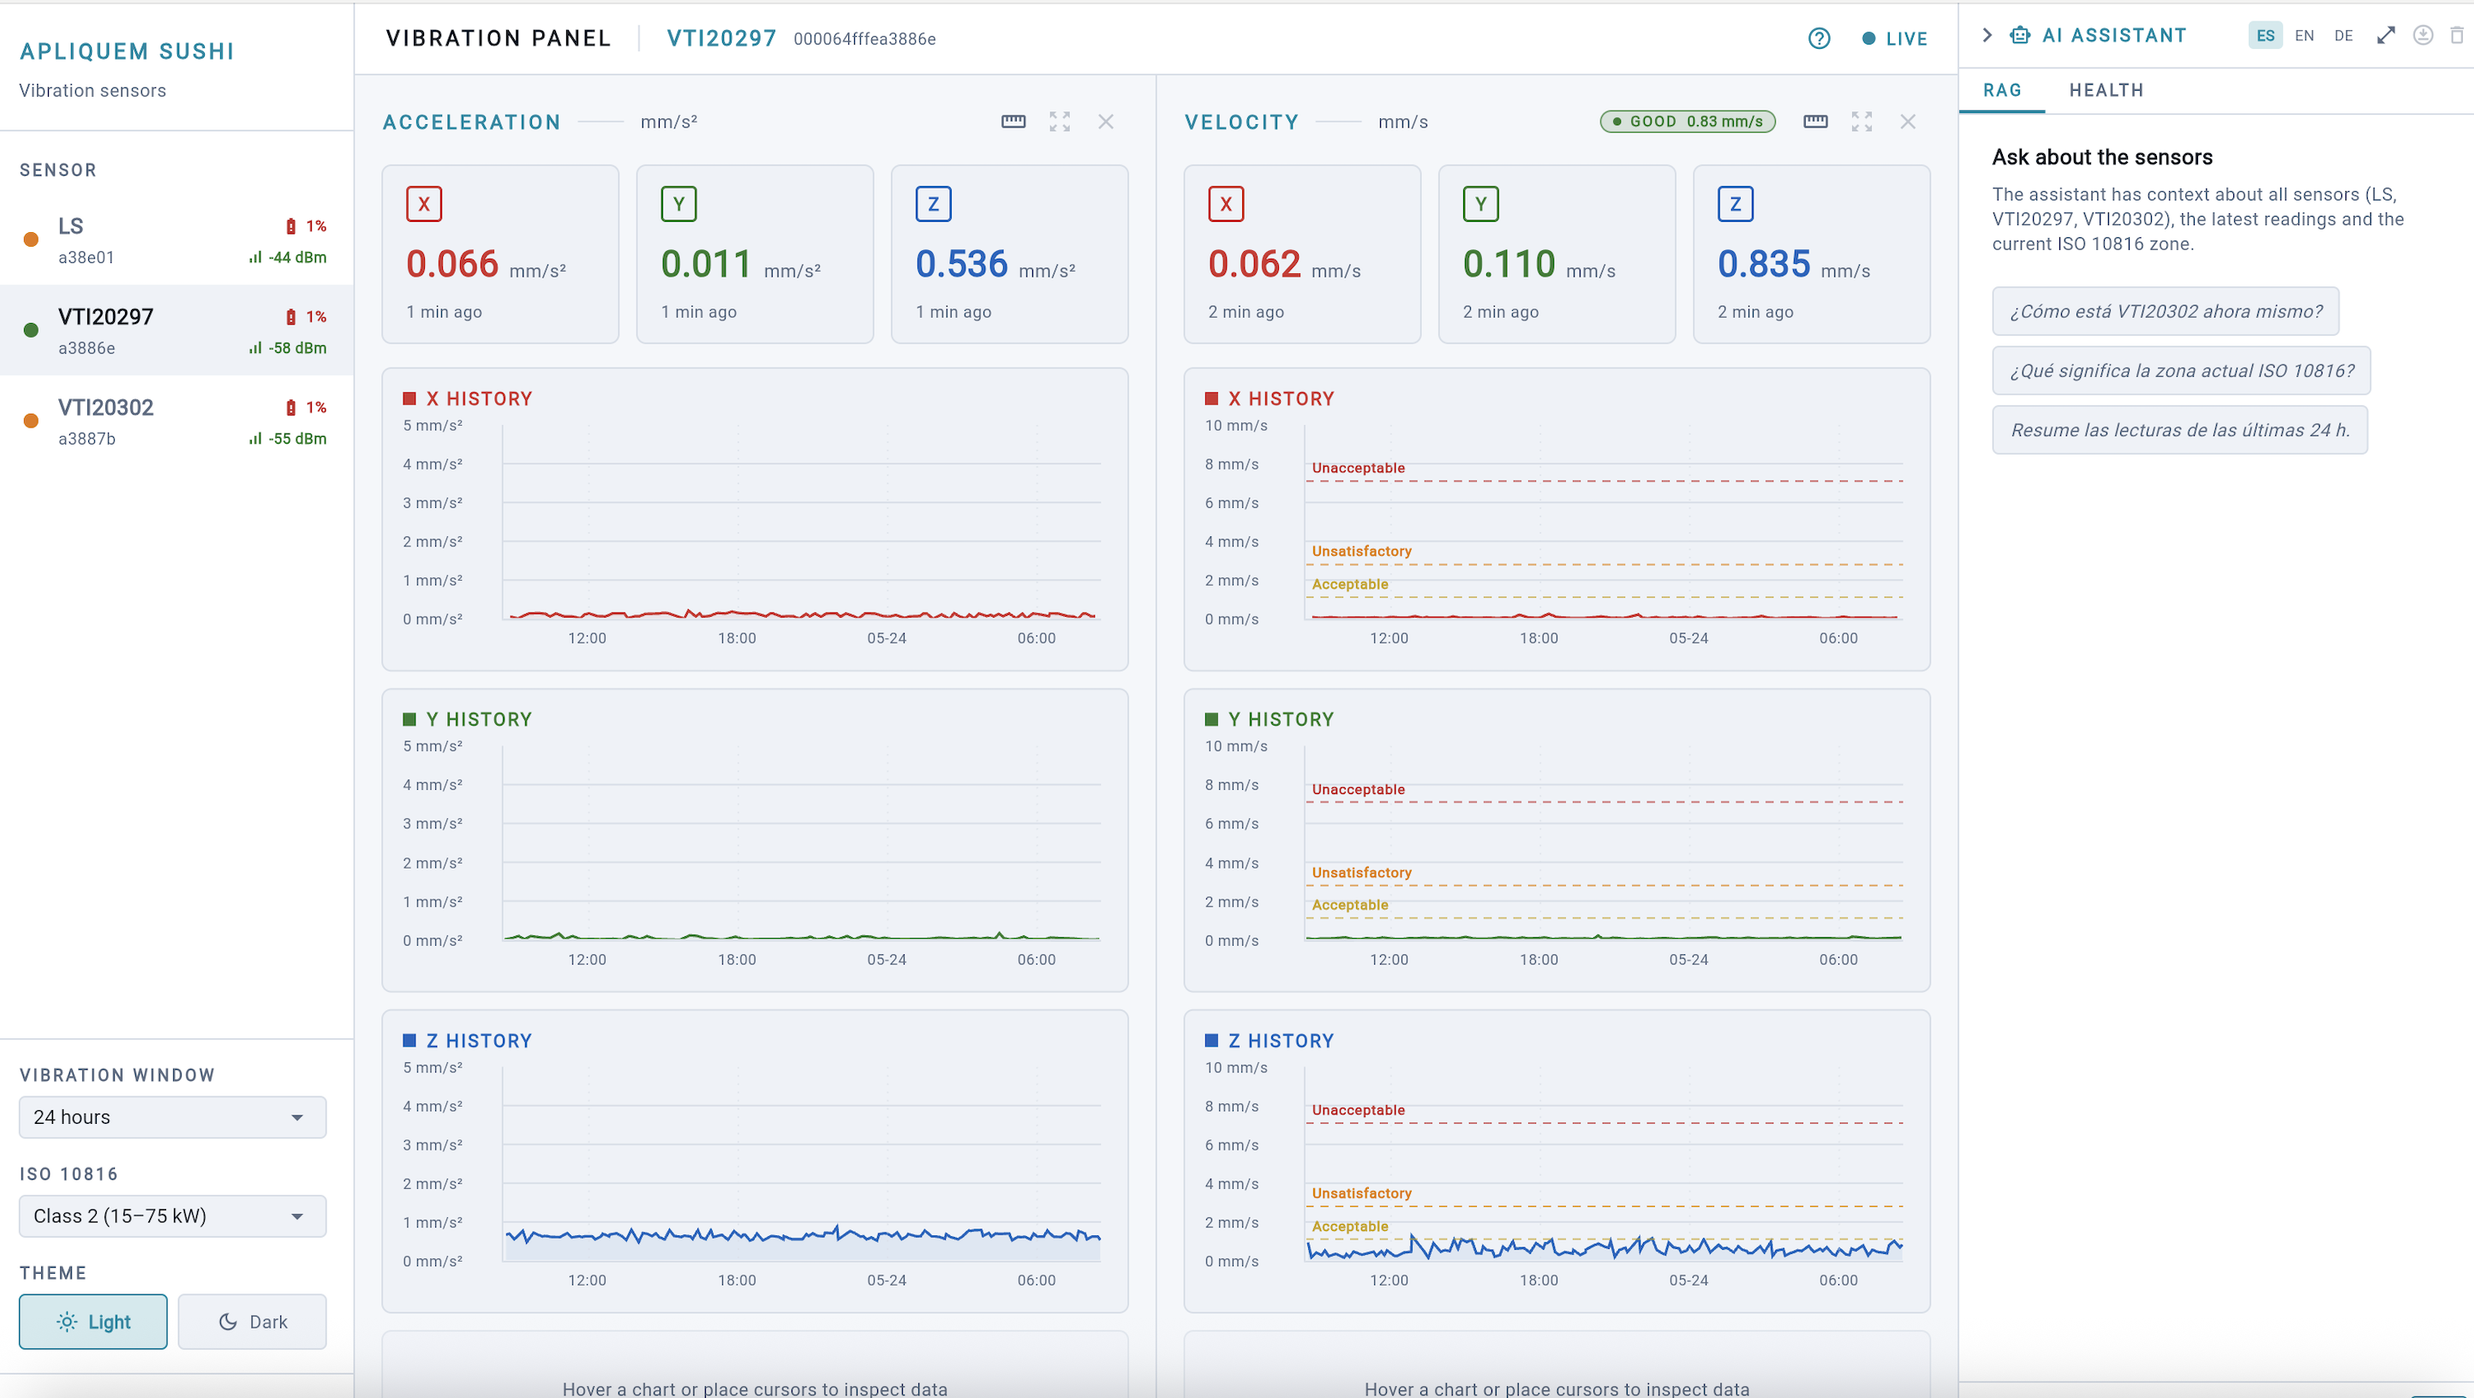The width and height of the screenshot is (2474, 1398).
Task: Click the ruler icon in Velocity panel
Action: click(x=1815, y=122)
